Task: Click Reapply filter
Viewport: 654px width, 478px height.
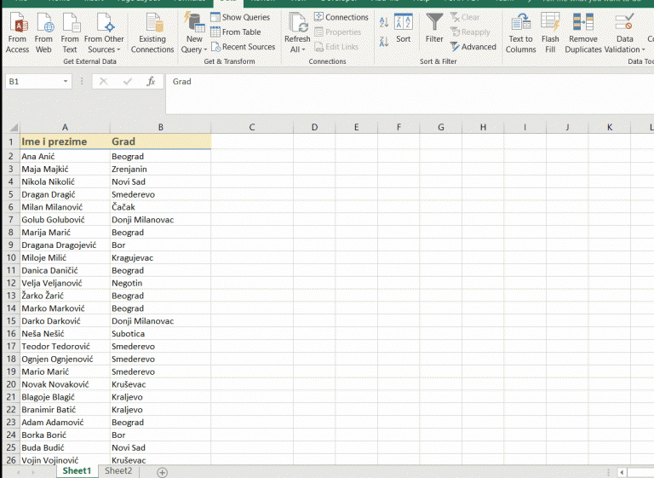Action: point(470,32)
